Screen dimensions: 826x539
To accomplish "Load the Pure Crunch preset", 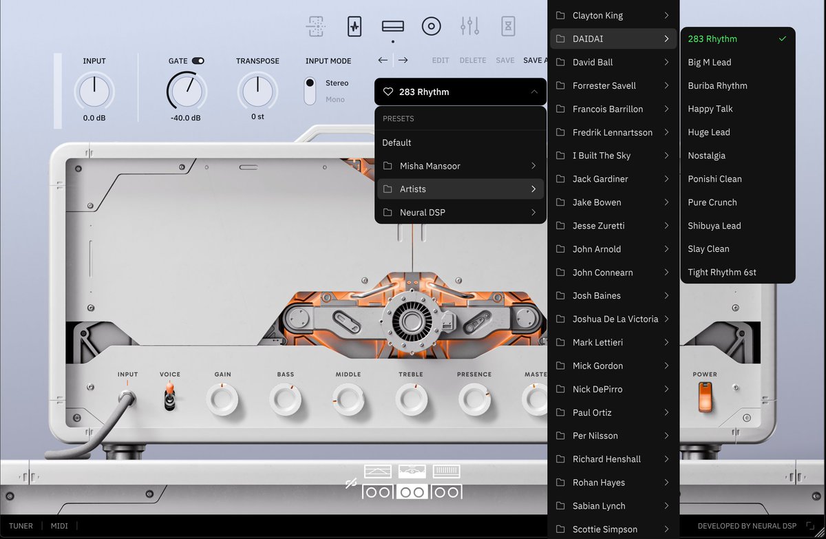I will [737, 202].
